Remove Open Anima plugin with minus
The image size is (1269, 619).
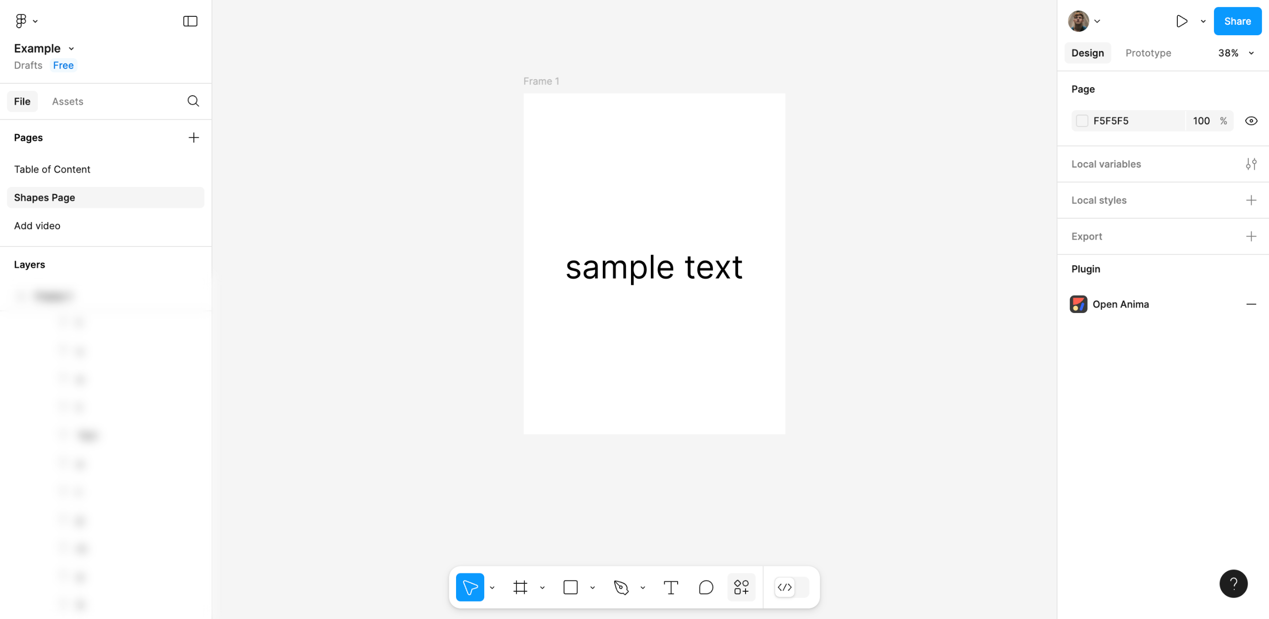(1251, 304)
